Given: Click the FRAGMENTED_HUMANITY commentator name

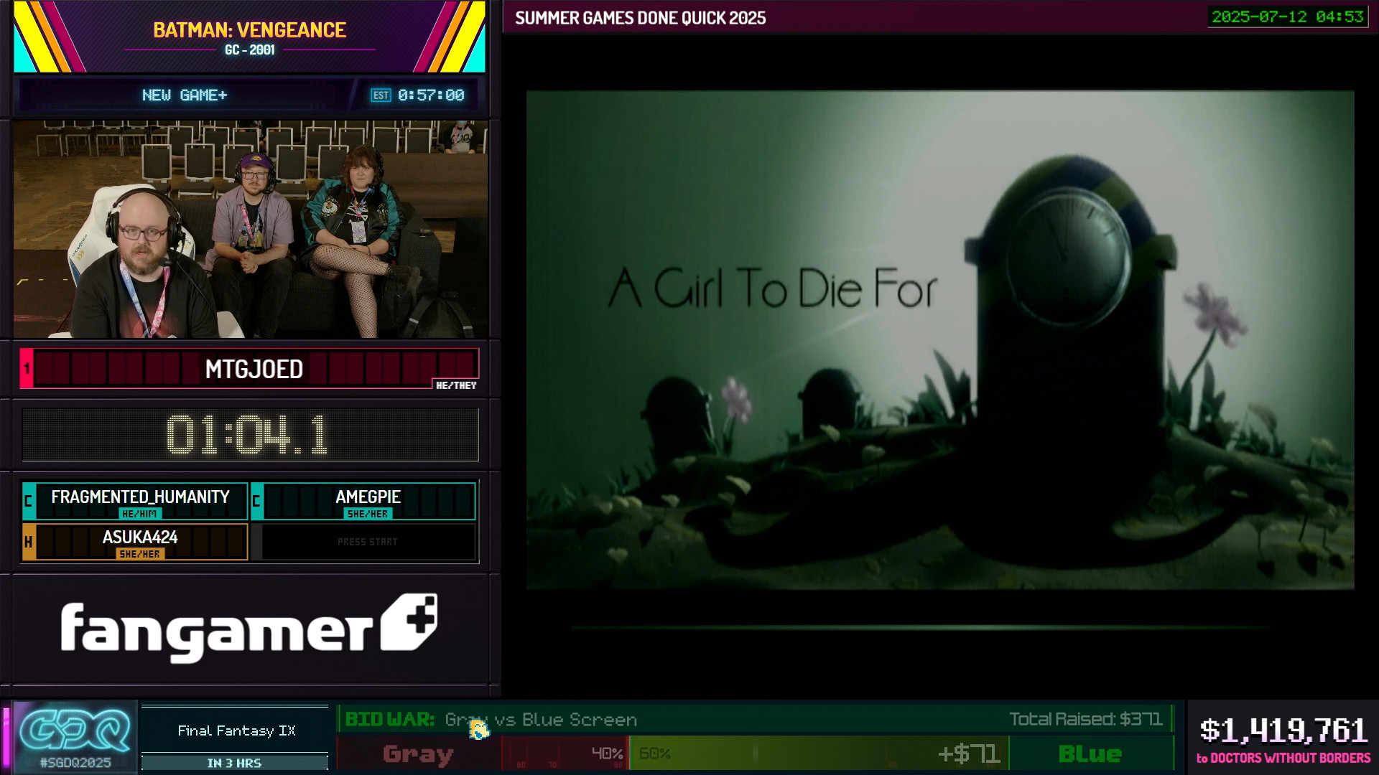Looking at the screenshot, I should pos(140,497).
